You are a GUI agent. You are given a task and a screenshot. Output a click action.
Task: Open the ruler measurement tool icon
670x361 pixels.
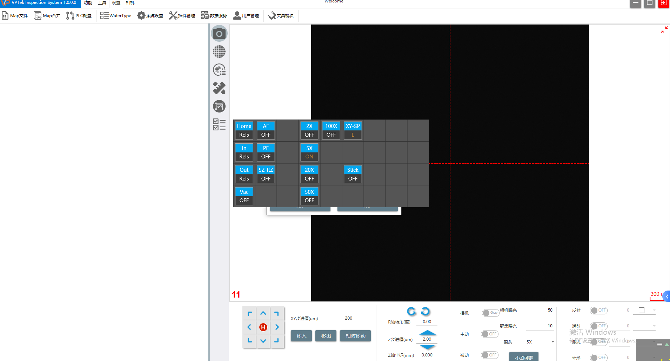(219, 88)
